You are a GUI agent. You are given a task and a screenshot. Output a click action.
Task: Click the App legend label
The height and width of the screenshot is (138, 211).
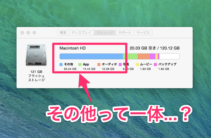click(x=86, y=64)
